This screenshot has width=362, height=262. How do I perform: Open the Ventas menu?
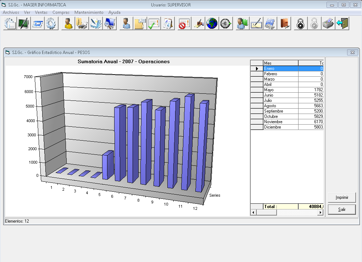[41, 12]
